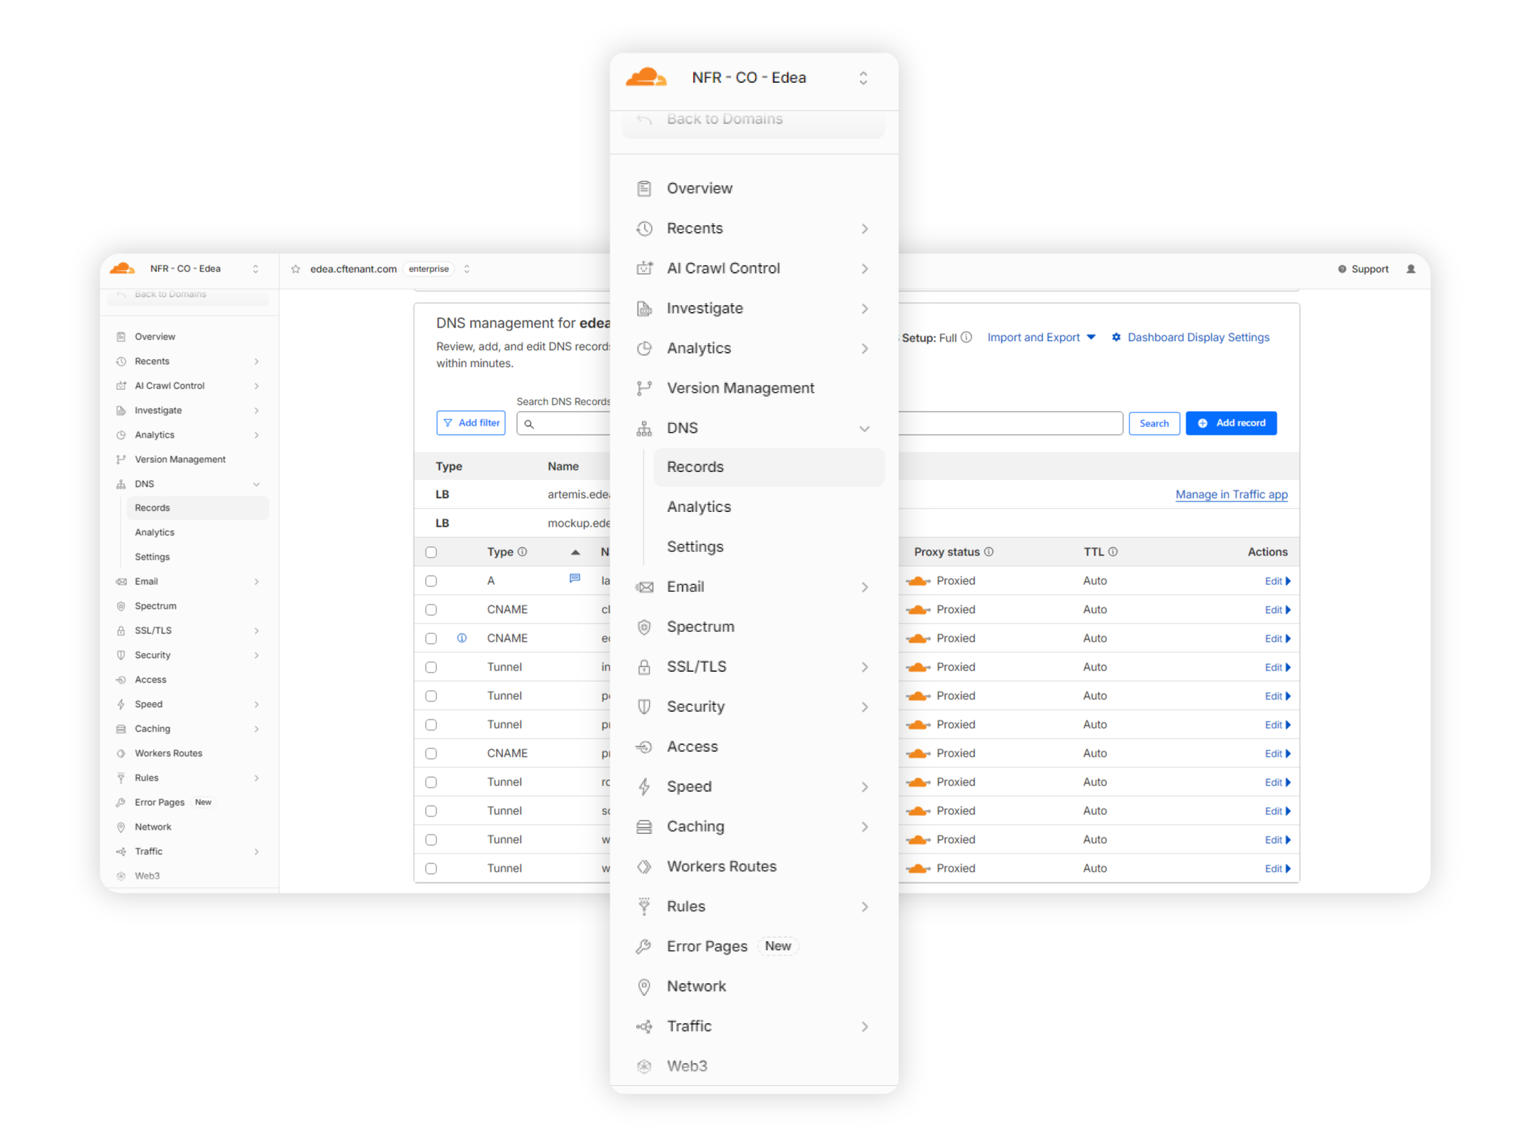Open DNS Analytics sub-item in enlarged sidebar
Viewport: 1530px width, 1146px height.
click(699, 507)
